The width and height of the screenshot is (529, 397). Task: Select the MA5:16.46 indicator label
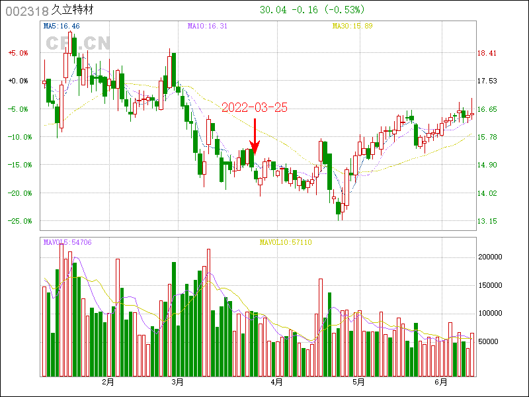point(61,26)
